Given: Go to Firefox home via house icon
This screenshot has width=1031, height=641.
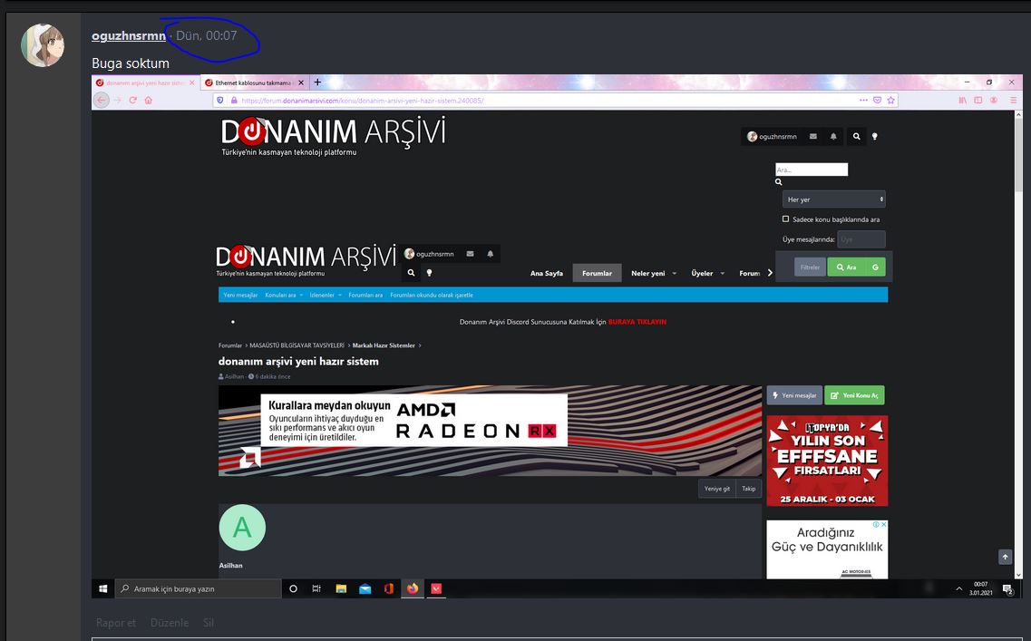Looking at the screenshot, I should pos(149,100).
